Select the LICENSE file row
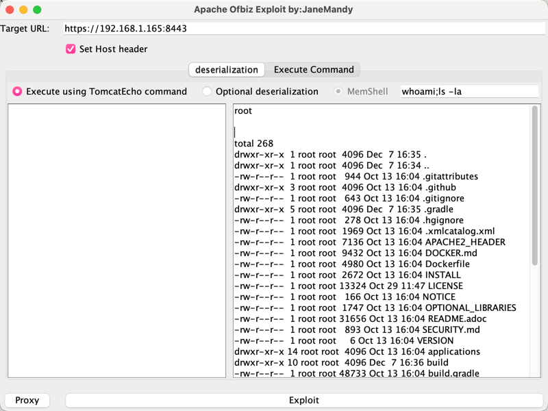 pyautogui.click(x=349, y=286)
